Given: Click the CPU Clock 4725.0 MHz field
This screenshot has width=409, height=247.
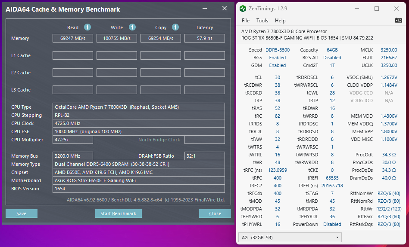Looking at the screenshot, I should (138, 123).
